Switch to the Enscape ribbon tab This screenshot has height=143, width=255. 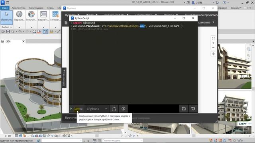[236, 8]
